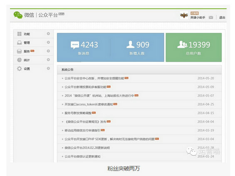Screen dimensions: 235x176
Task: Click the new badge next to 服务 menu
Action: point(32,51)
